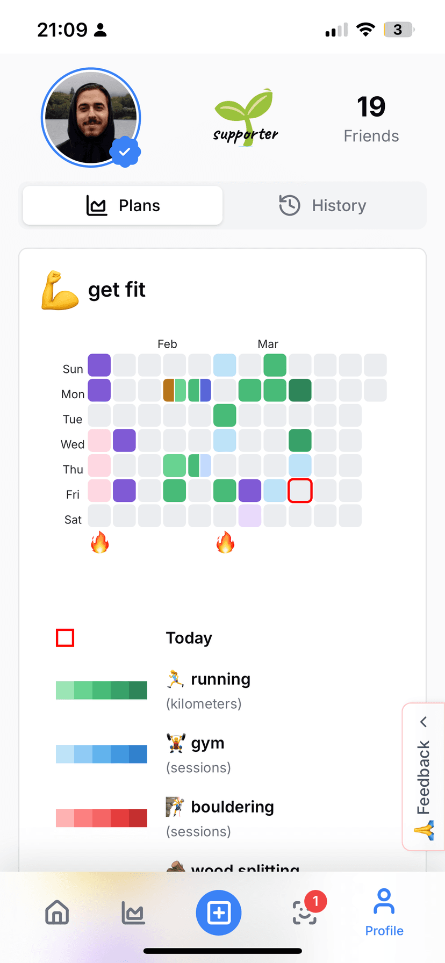Expand the Feedback side panel chevron
The width and height of the screenshot is (445, 963).
coord(424,722)
